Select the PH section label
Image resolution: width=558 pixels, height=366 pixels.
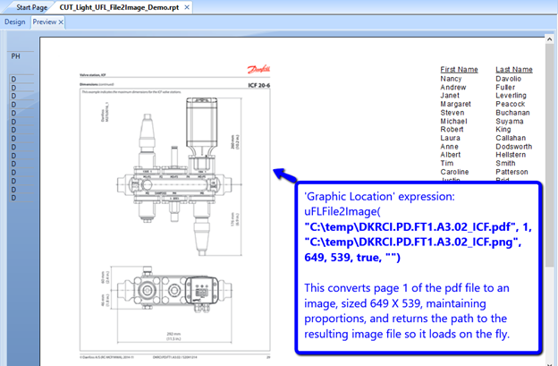(15, 56)
